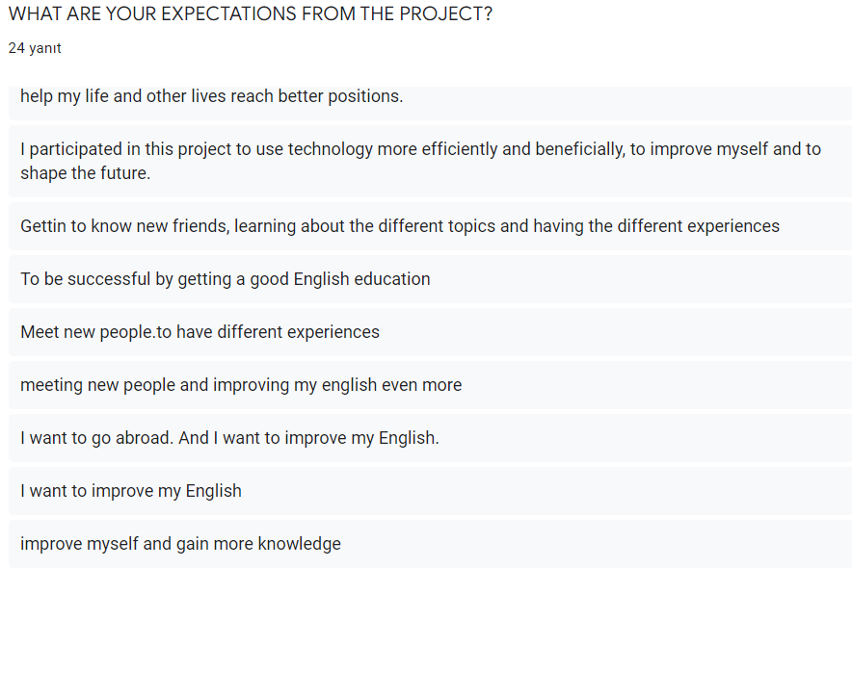Click the misspelled word 'Gettin'
852x697 pixels.
[42, 226]
